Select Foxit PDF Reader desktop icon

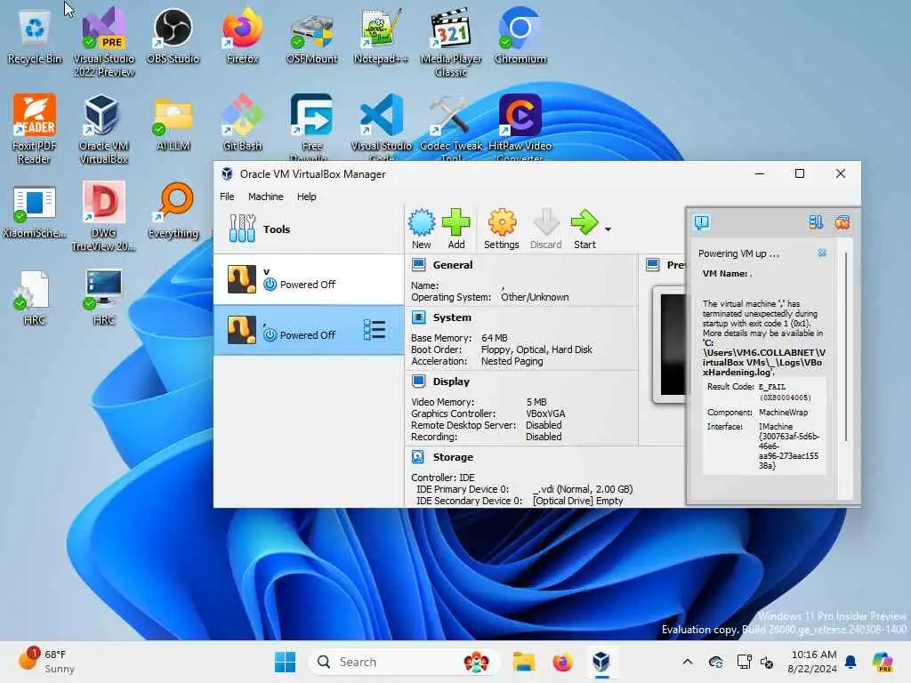[x=35, y=129]
